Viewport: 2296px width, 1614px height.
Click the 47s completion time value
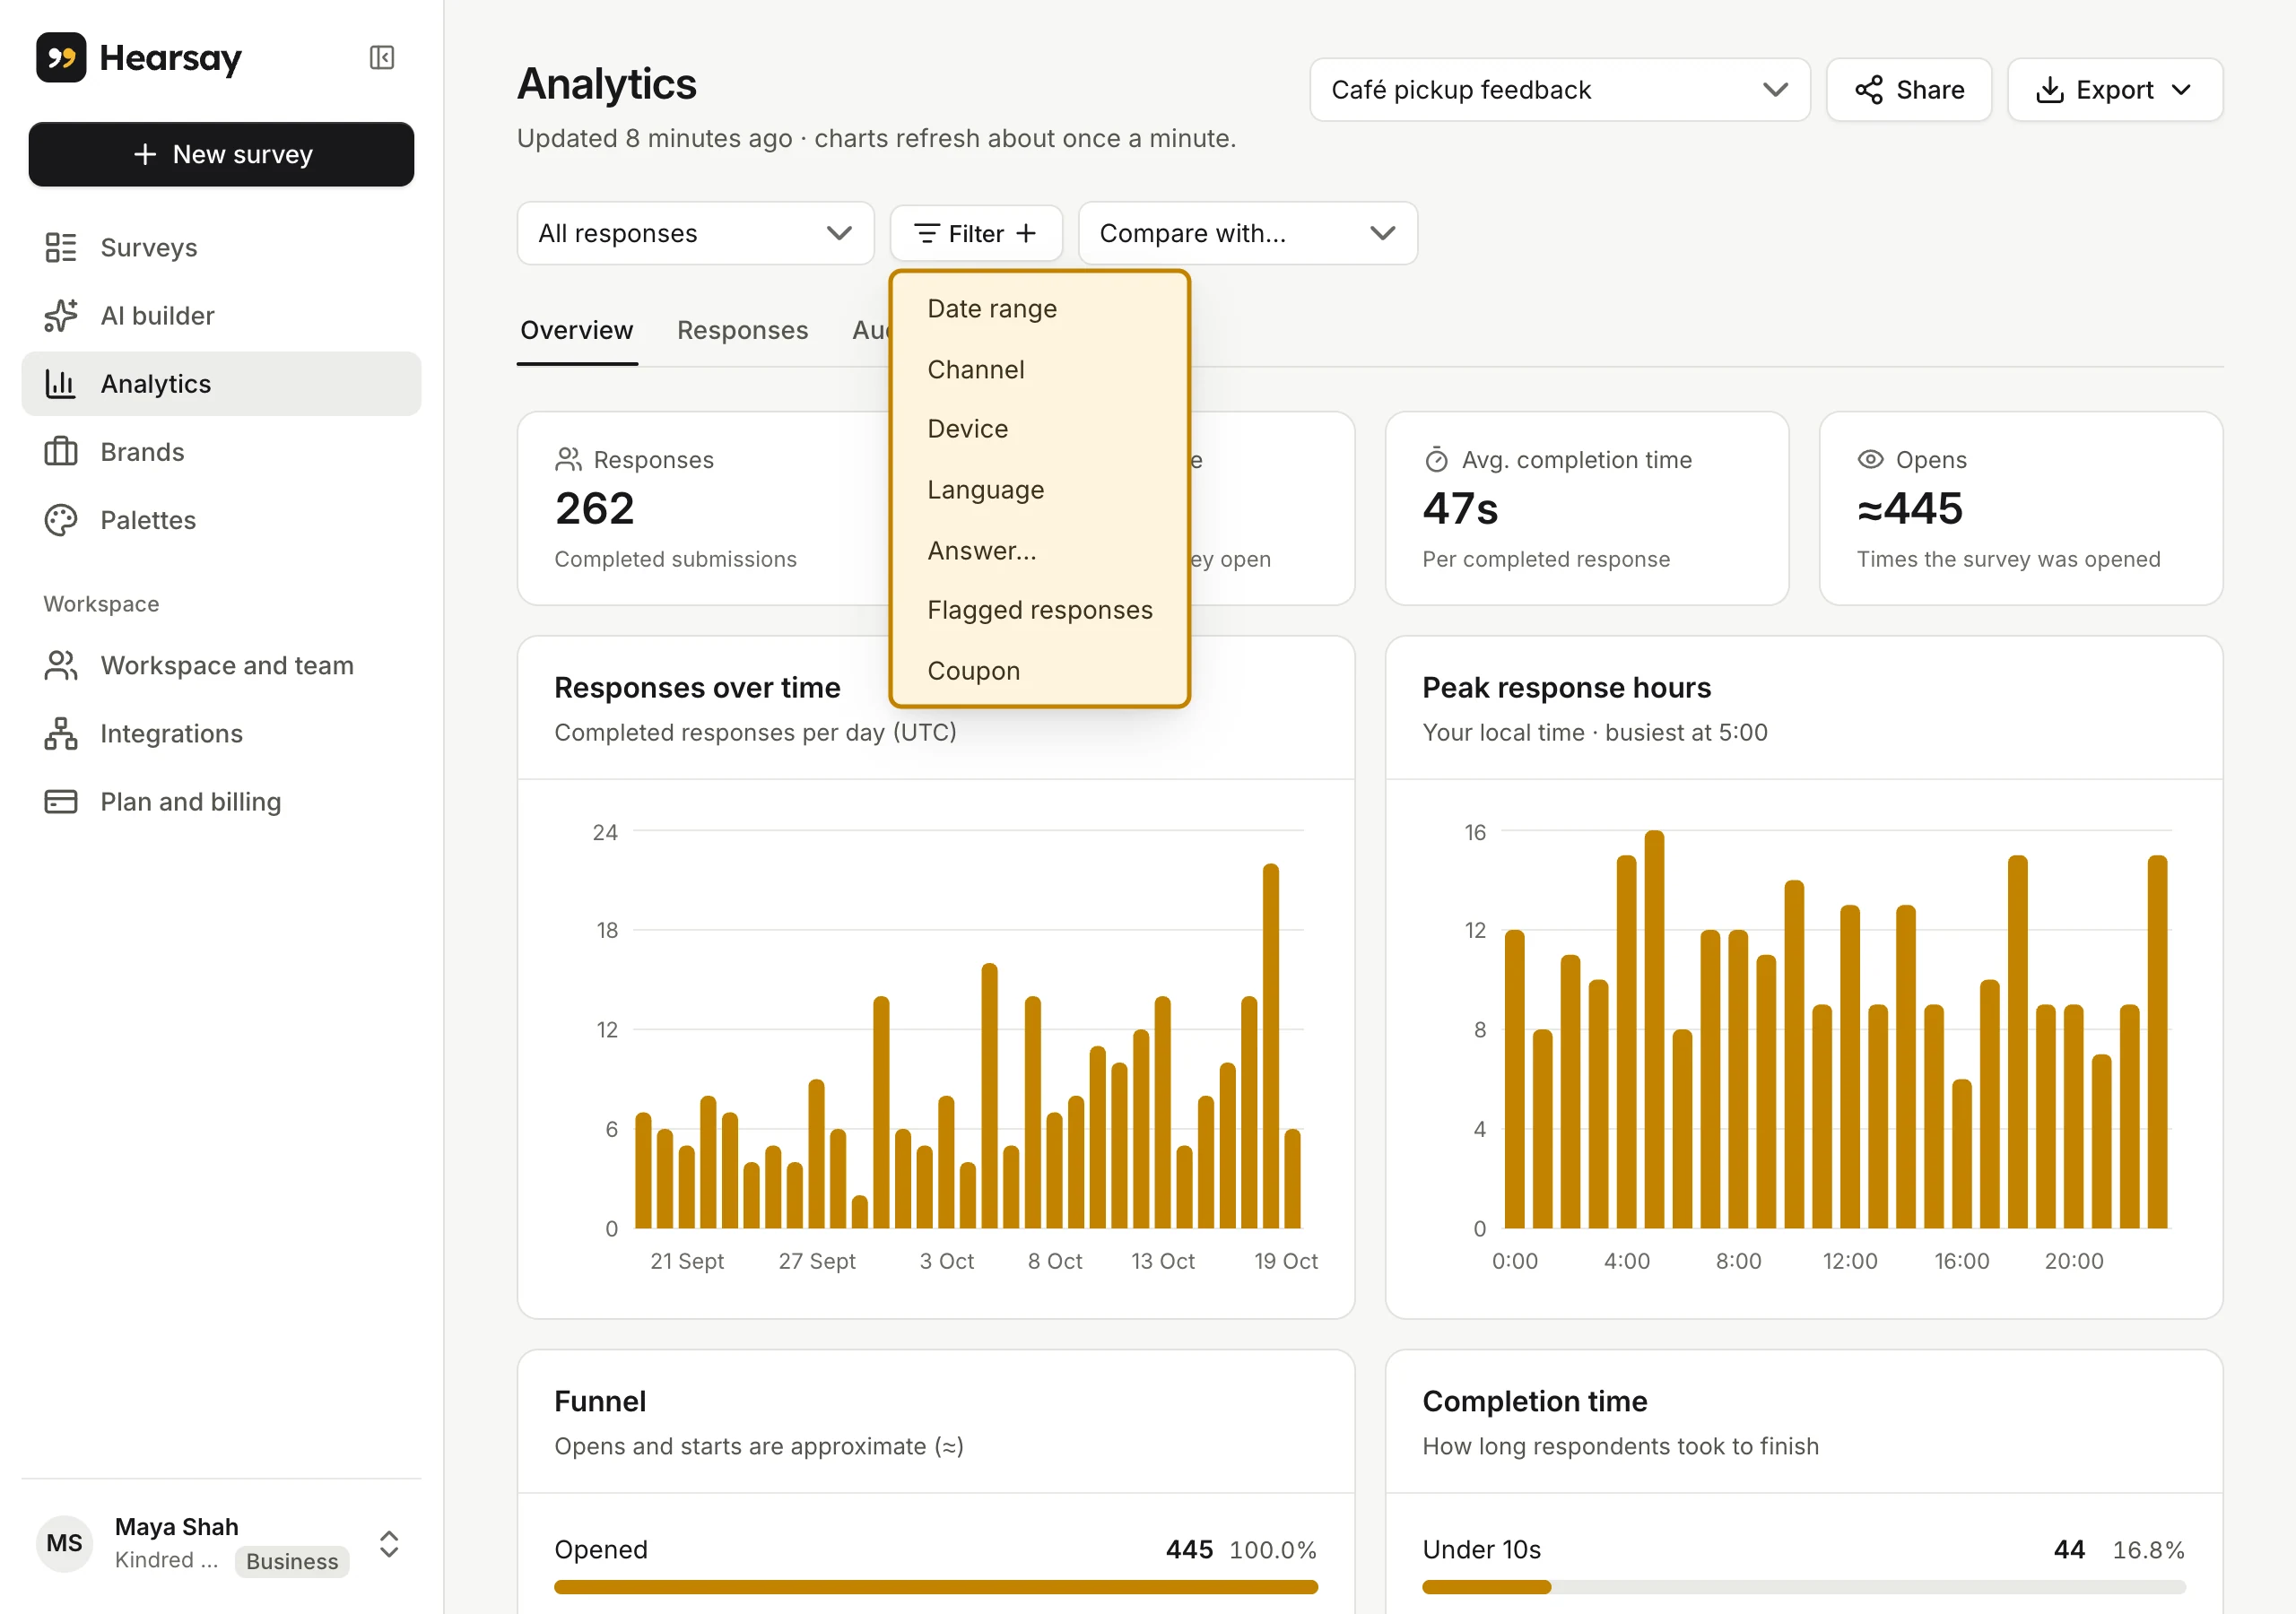pos(1460,508)
